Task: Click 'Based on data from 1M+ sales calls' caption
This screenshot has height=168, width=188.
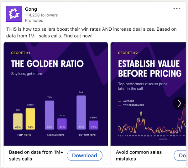Action: point(36,155)
